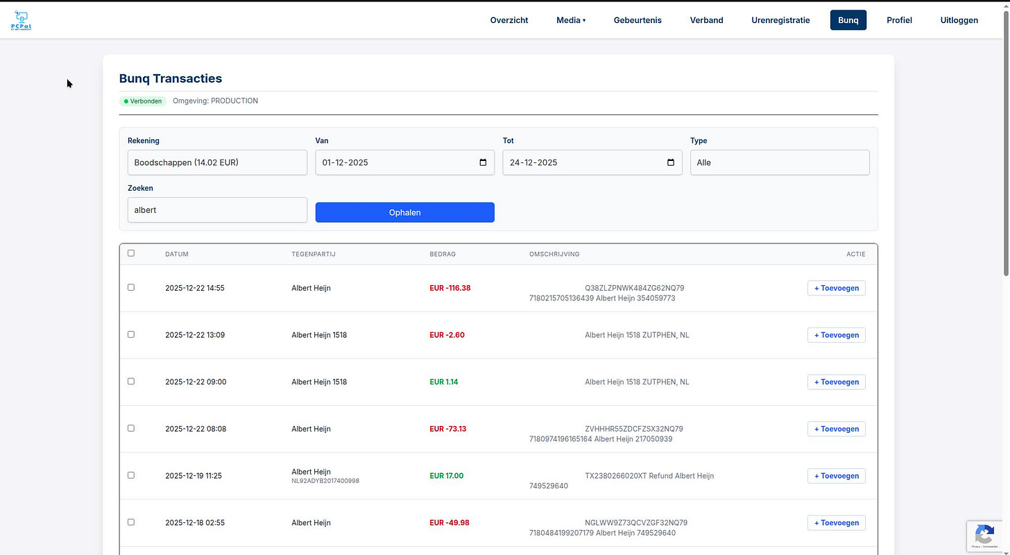
Task: Click the amount EUR 17.00
Action: coord(447,476)
